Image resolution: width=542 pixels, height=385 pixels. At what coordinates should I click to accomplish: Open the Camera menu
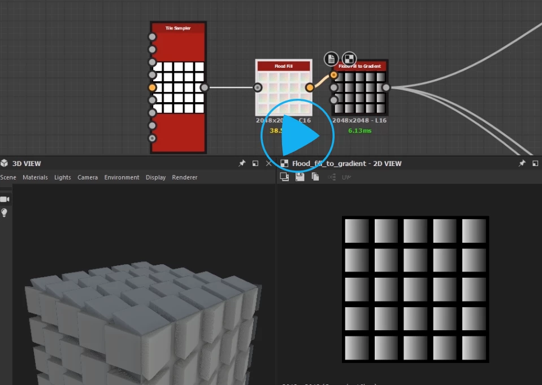(88, 177)
